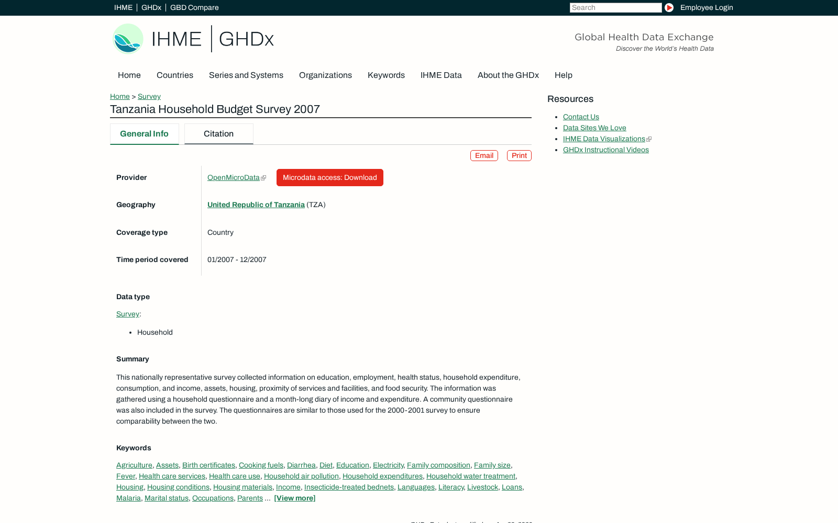The width and height of the screenshot is (838, 523).
Task: Click the Income keyword
Action: tap(288, 487)
